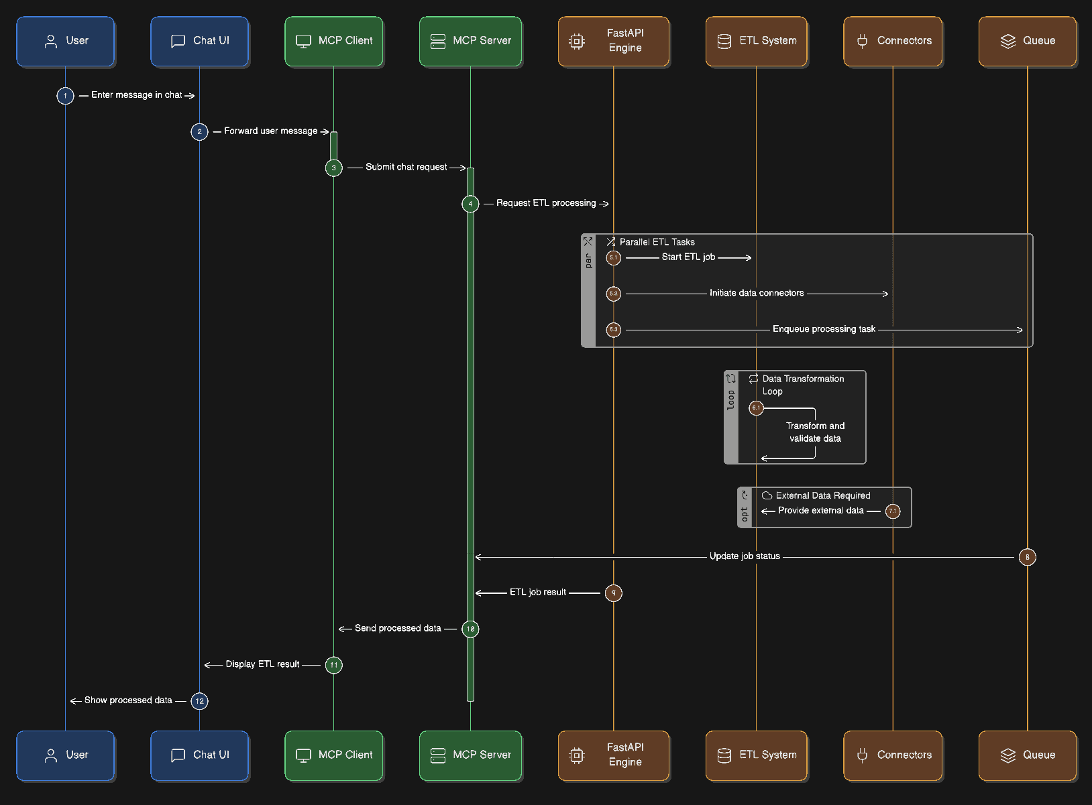Click the ETL System database icon
Screen dimensions: 1092x805
click(x=724, y=41)
